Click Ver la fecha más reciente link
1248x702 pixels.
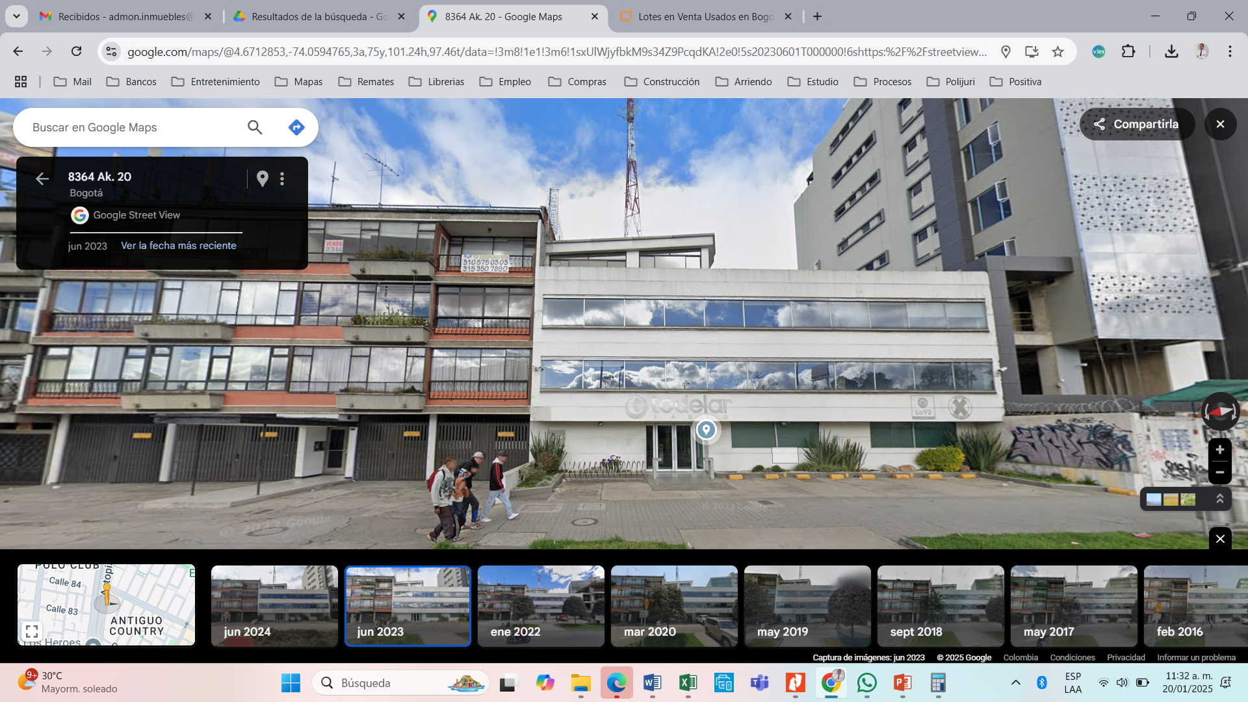pyautogui.click(x=179, y=246)
